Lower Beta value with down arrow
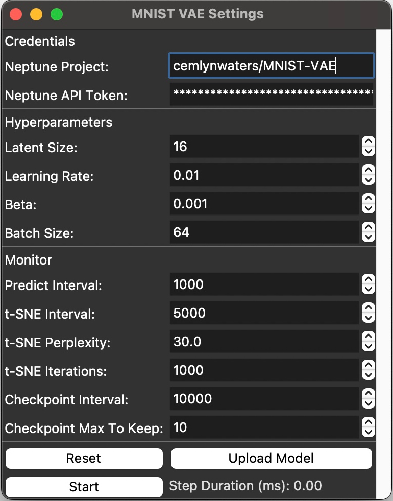This screenshot has width=393, height=501. (369, 208)
